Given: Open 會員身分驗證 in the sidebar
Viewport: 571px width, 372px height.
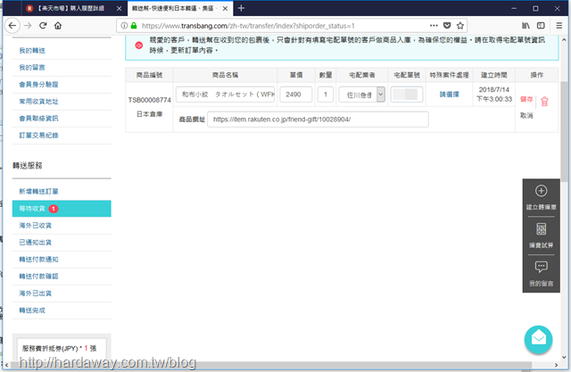Looking at the screenshot, I should tap(38, 85).
